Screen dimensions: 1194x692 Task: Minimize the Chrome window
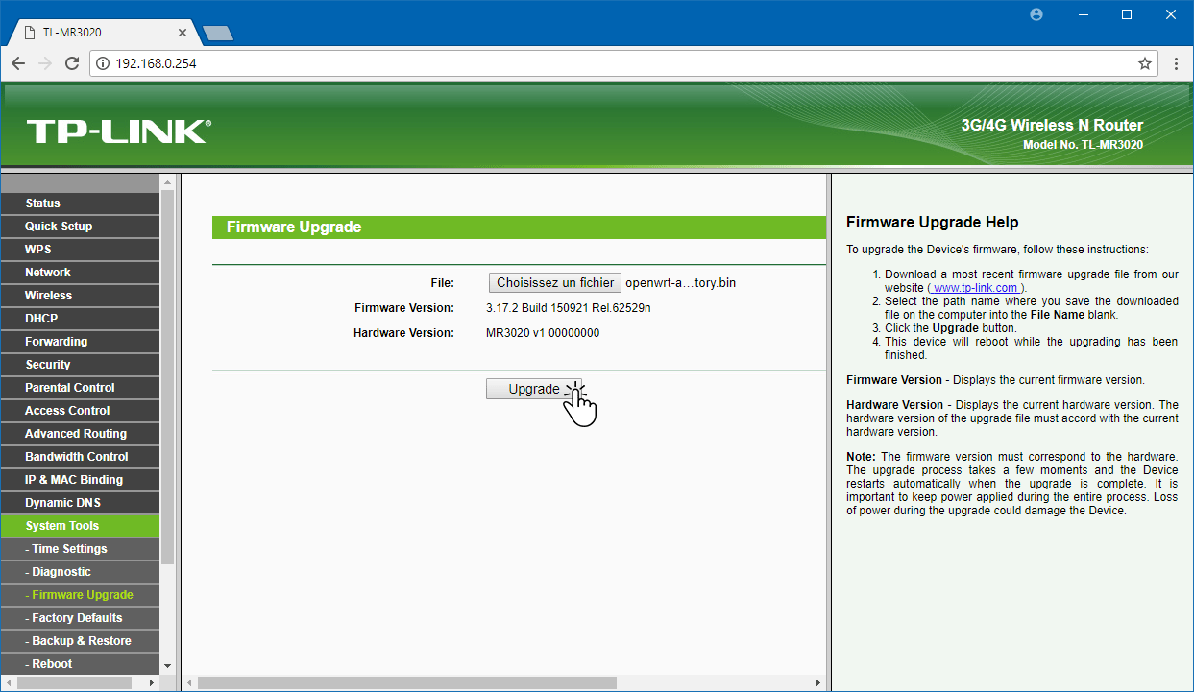(x=1083, y=14)
